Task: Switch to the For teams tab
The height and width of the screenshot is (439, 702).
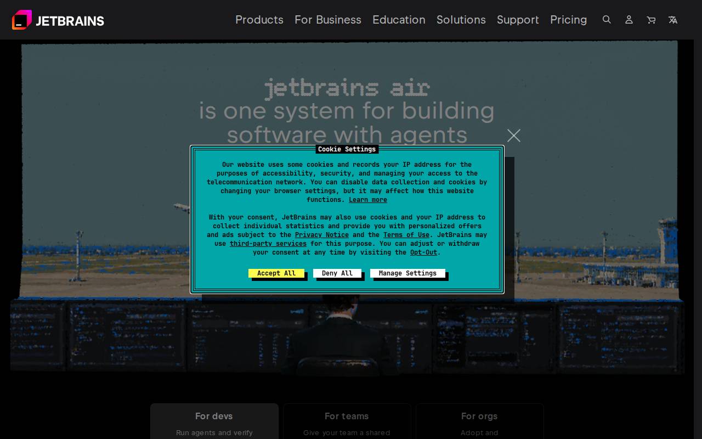Action: tap(347, 421)
